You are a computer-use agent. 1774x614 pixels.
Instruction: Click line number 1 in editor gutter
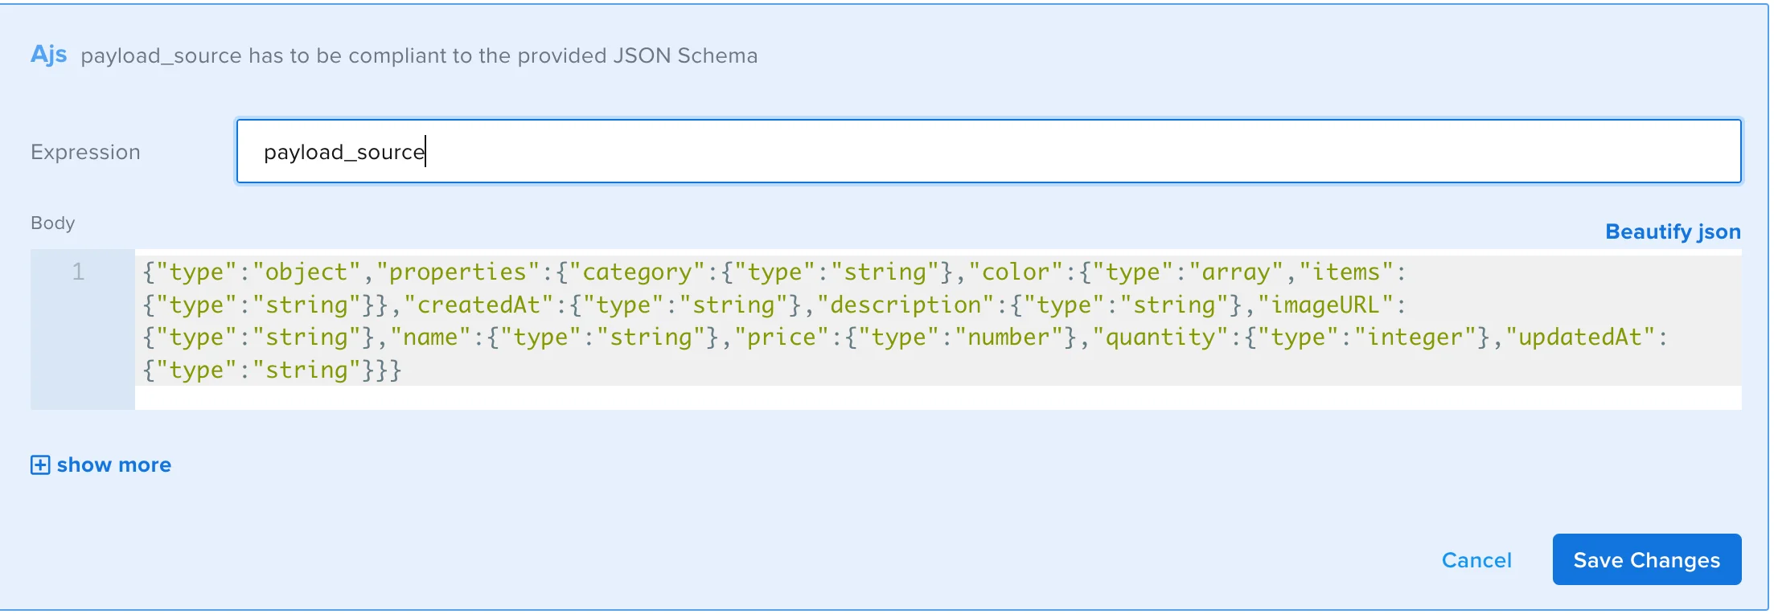78,272
